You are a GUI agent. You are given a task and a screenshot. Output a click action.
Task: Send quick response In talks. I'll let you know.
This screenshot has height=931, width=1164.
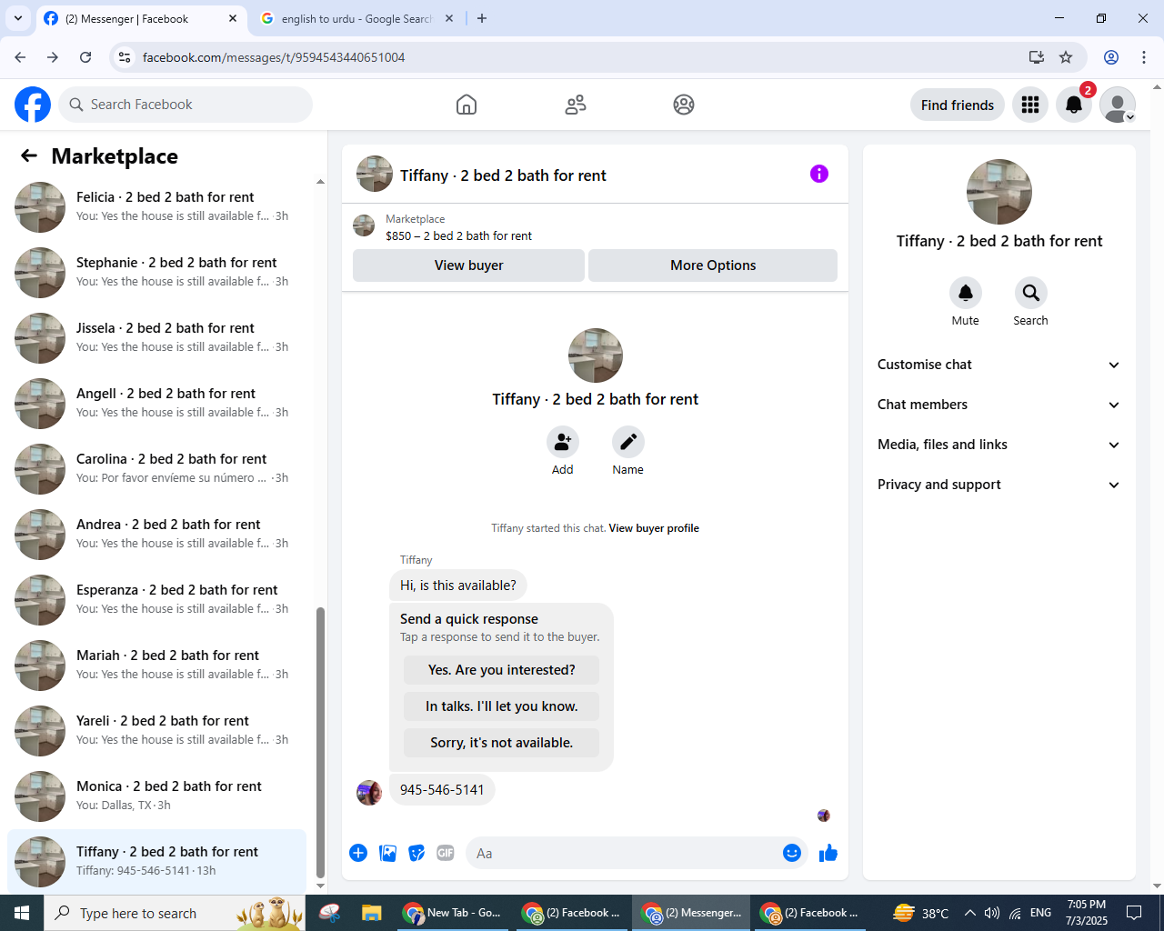coord(501,706)
